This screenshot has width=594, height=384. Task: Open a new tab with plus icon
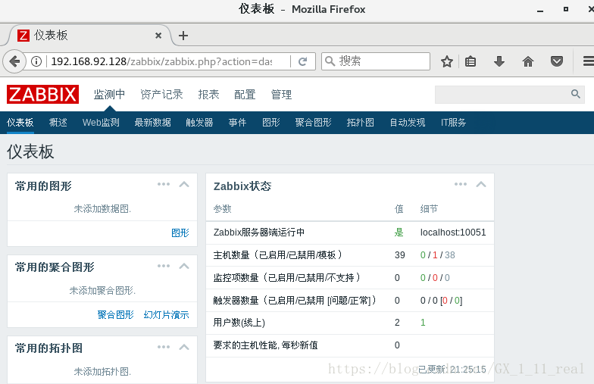183,36
